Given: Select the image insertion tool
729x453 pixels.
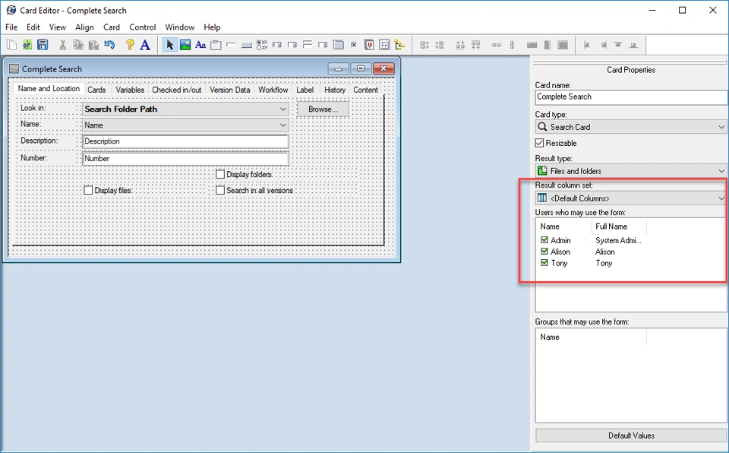Looking at the screenshot, I should pyautogui.click(x=185, y=44).
